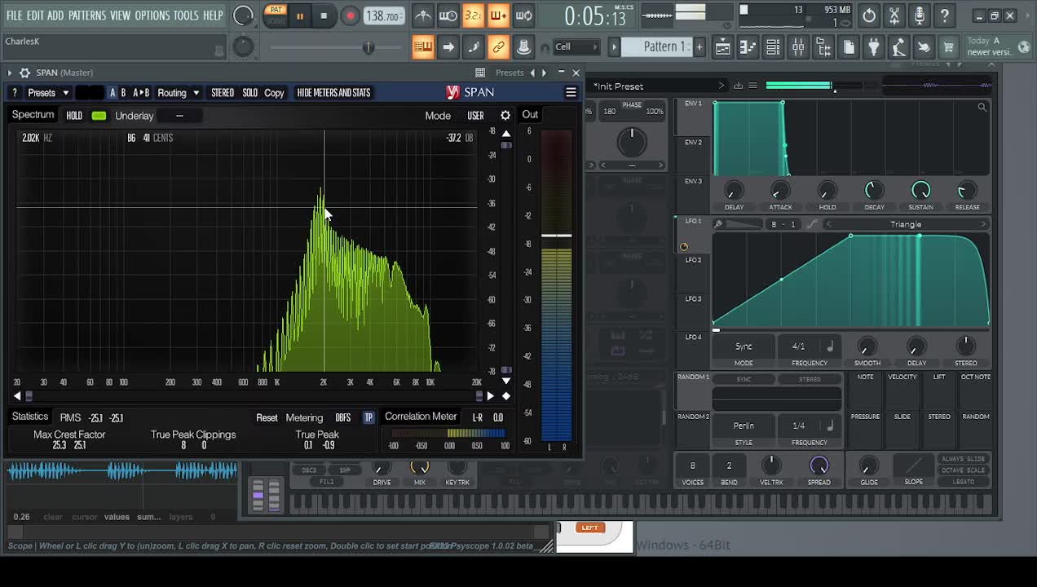Open the TOOLS menu
The height and width of the screenshot is (587, 1037).
click(x=185, y=15)
